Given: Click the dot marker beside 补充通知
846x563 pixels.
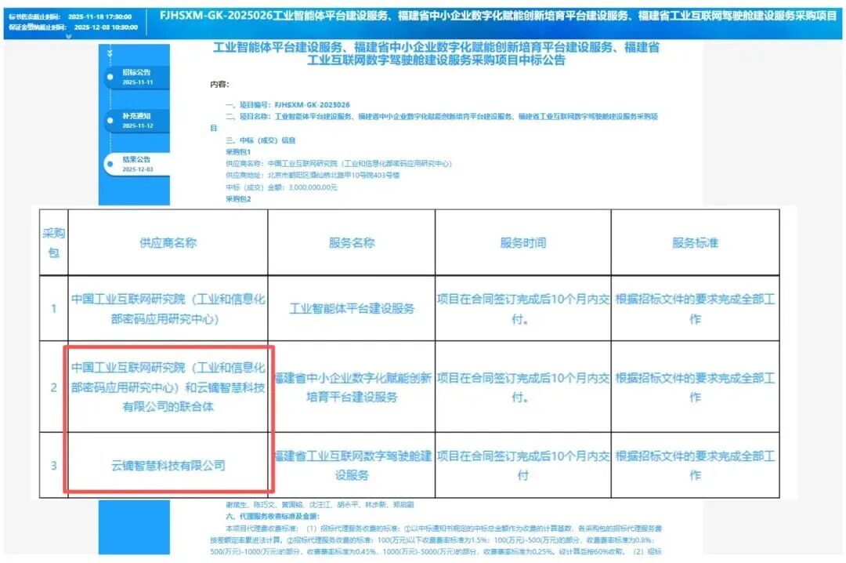Looking at the screenshot, I should click(110, 121).
